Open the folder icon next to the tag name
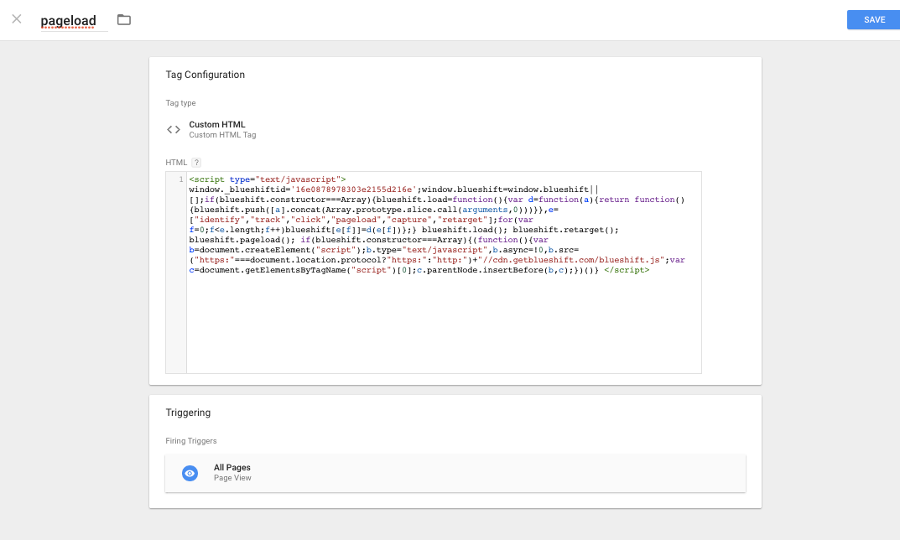900x540 pixels. click(124, 19)
